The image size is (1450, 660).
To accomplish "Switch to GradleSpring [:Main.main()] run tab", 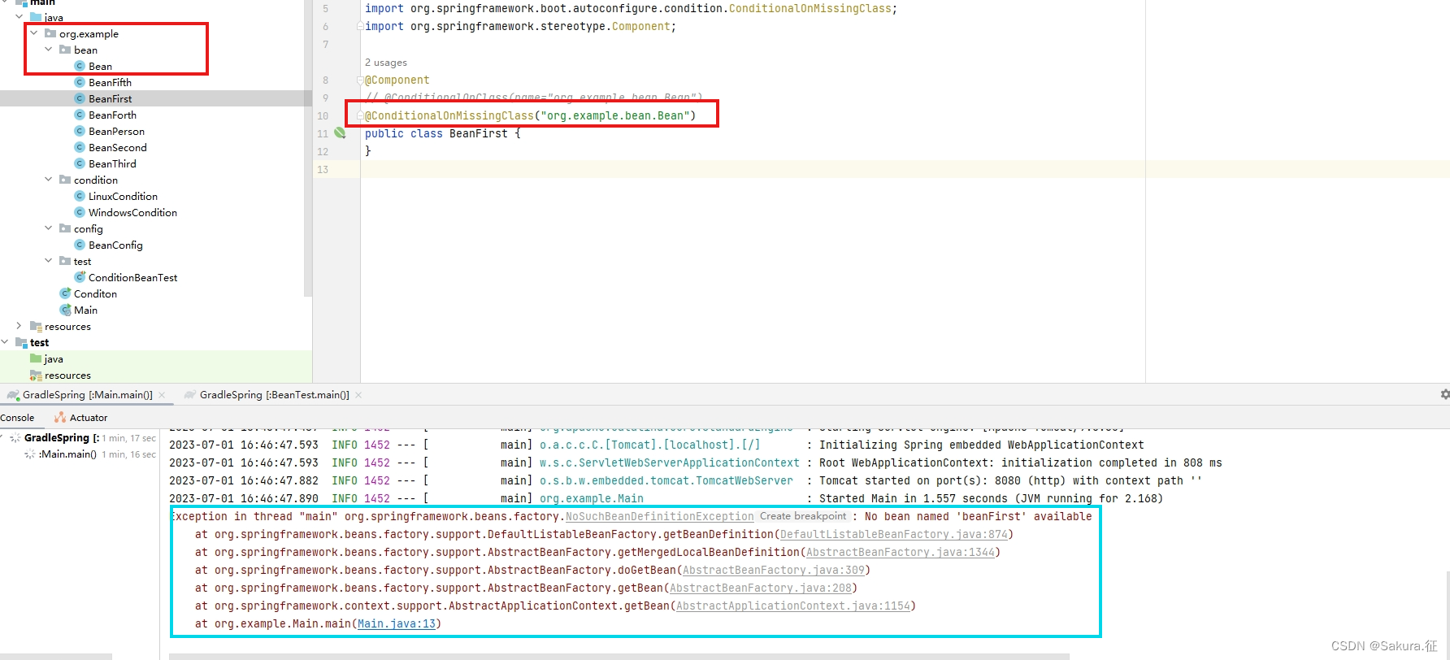I will pyautogui.click(x=87, y=395).
